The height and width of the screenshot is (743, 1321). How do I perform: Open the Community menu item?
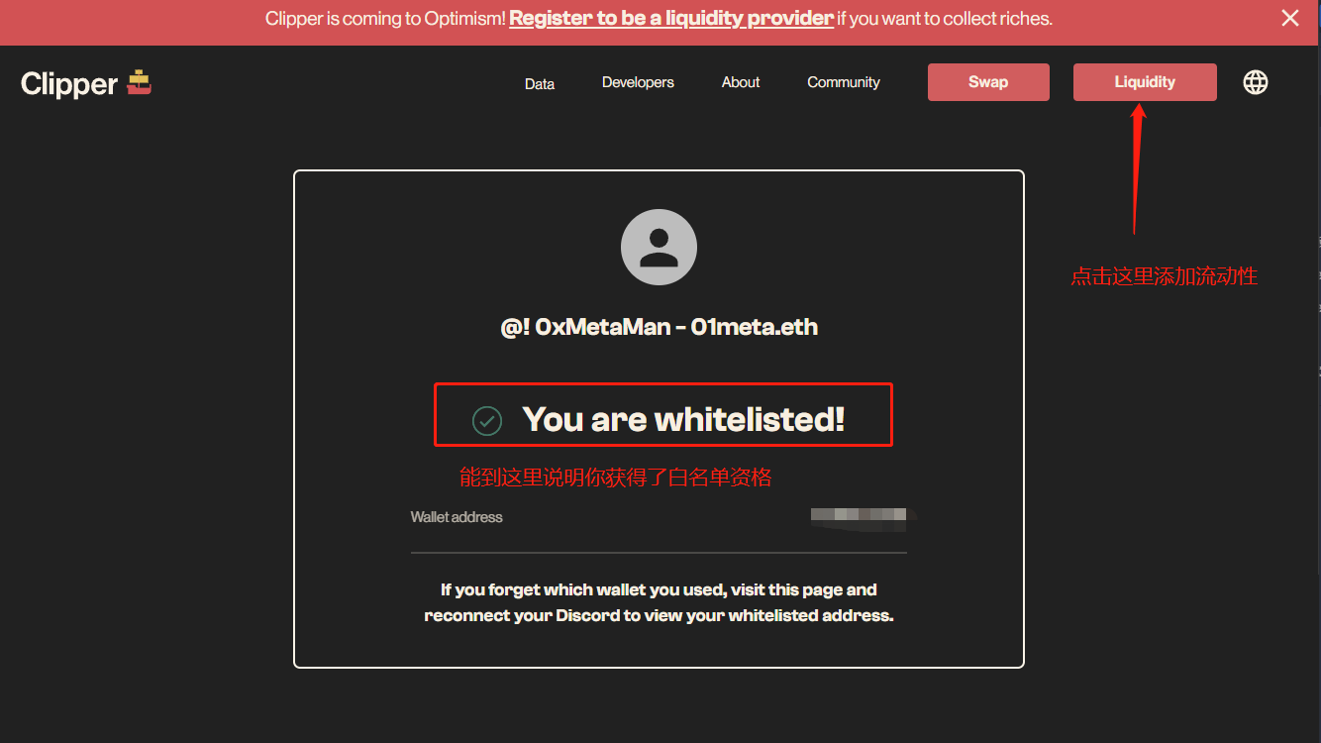(844, 82)
